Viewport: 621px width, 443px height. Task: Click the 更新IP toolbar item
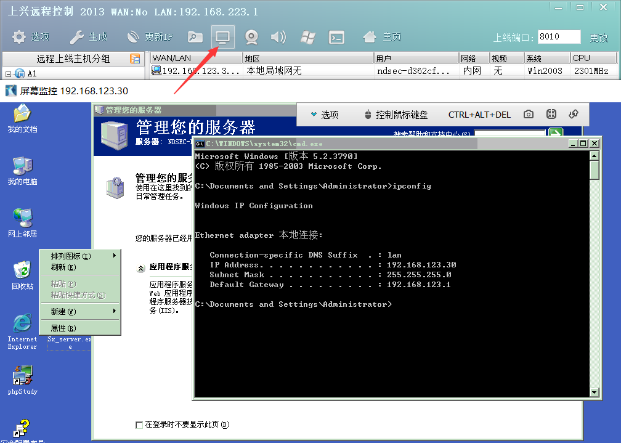click(x=150, y=37)
